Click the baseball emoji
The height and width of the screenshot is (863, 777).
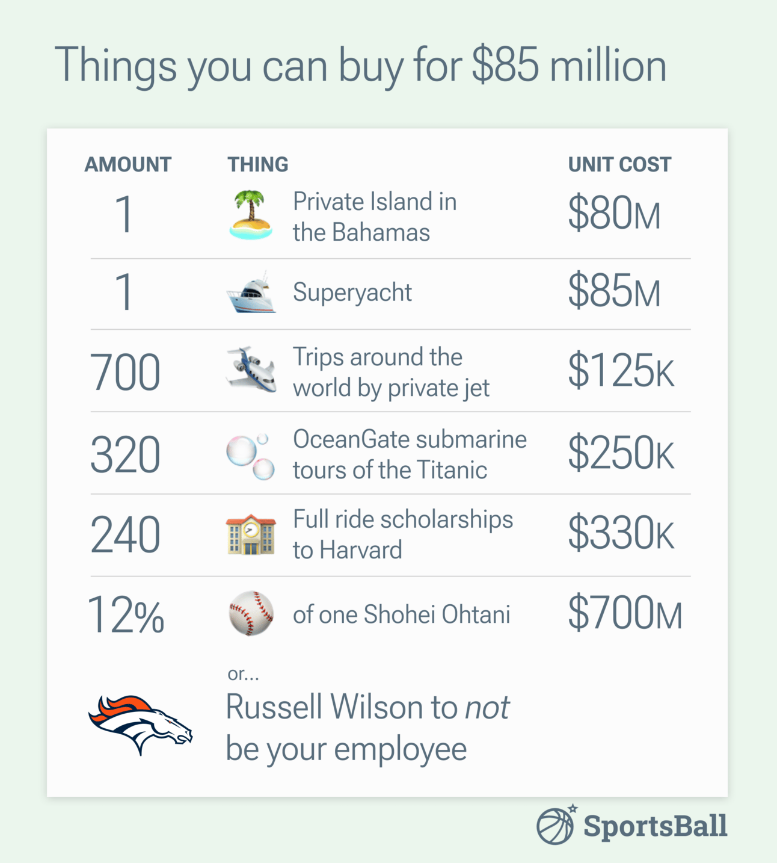251,613
